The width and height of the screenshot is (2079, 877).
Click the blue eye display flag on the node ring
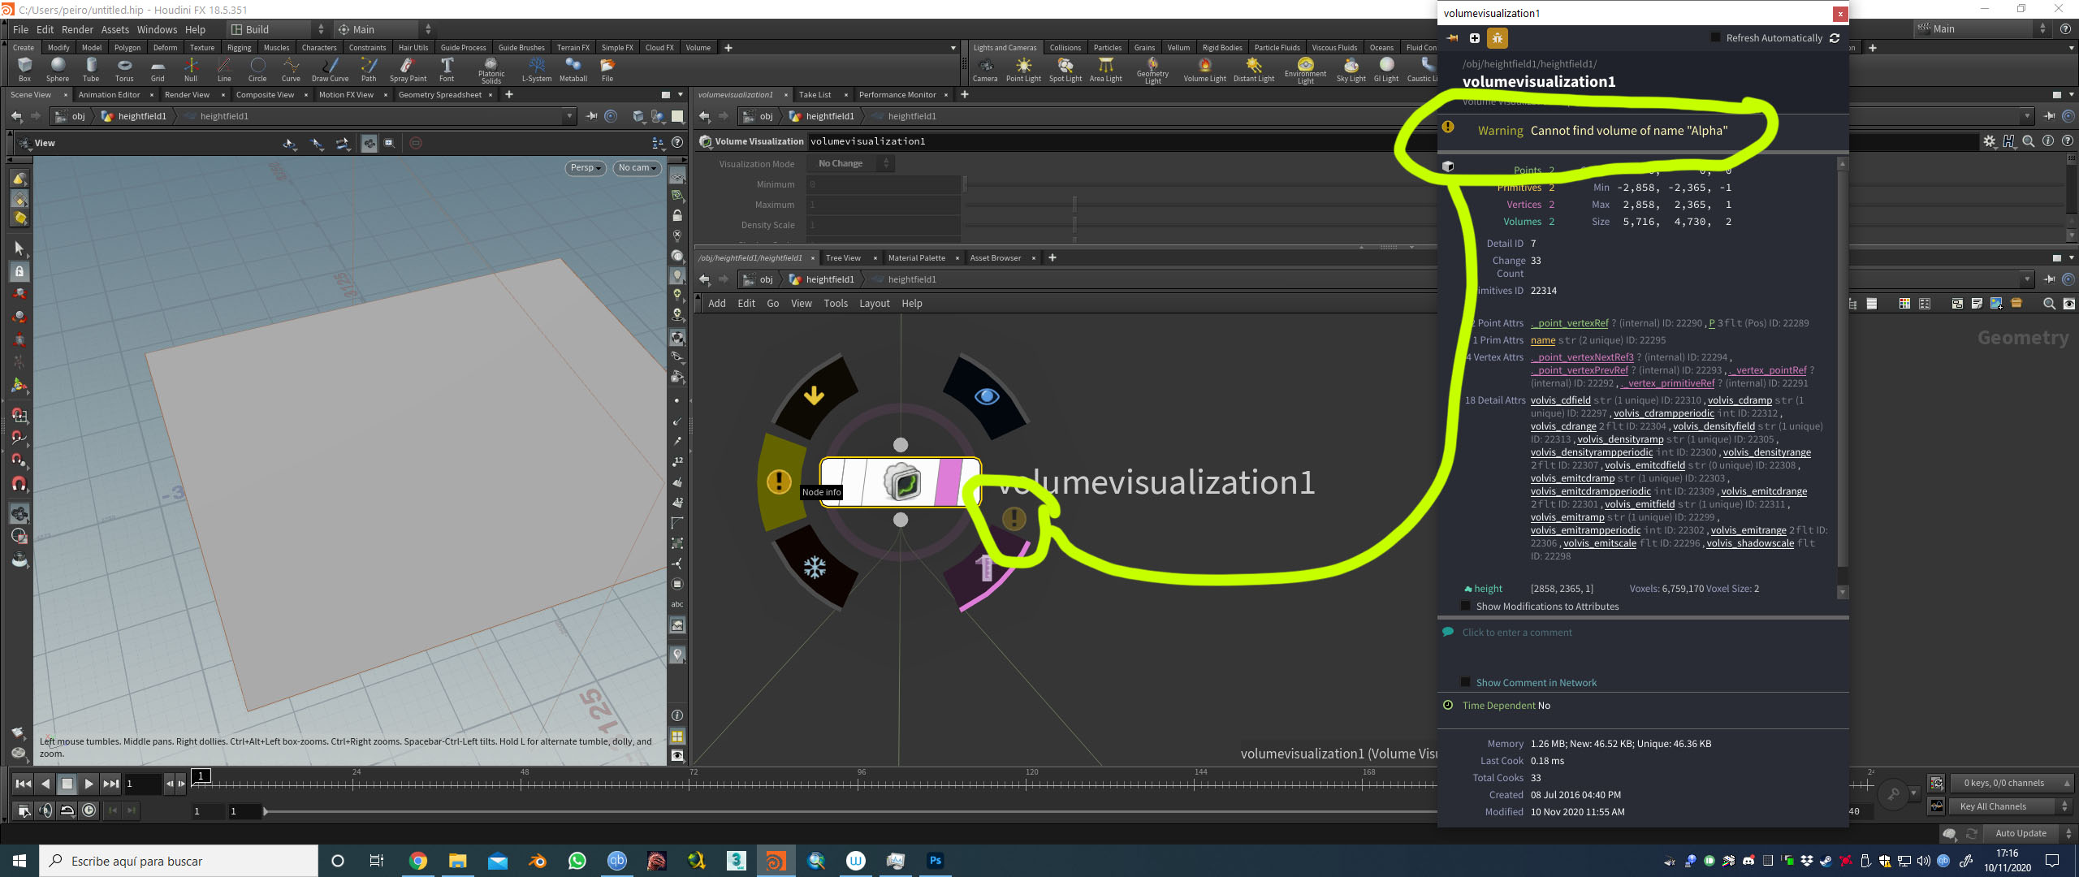[986, 396]
